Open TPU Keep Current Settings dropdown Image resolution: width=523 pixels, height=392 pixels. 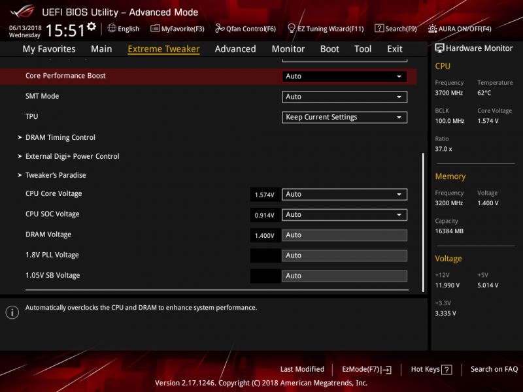click(345, 118)
